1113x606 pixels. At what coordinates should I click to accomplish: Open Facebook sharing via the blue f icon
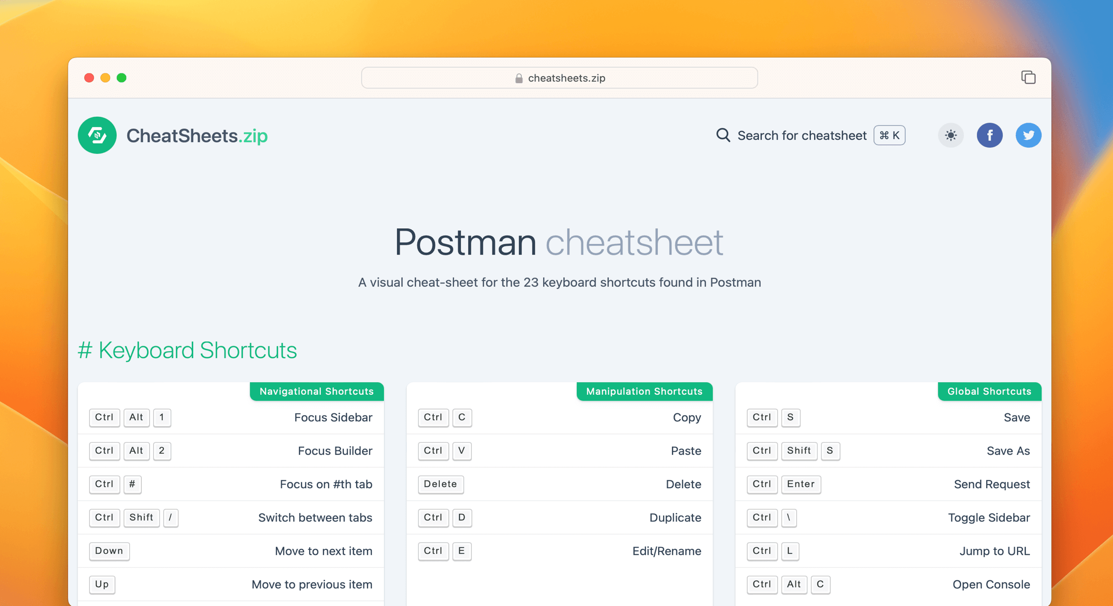coord(990,135)
